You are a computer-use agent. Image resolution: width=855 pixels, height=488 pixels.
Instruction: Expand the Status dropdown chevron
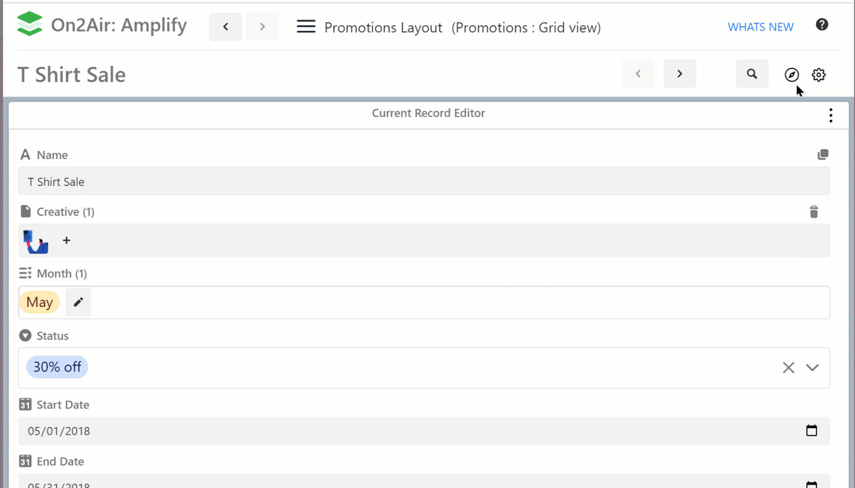[x=812, y=367]
